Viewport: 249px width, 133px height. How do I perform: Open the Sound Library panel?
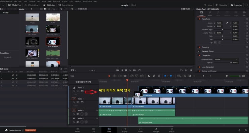point(65,5)
